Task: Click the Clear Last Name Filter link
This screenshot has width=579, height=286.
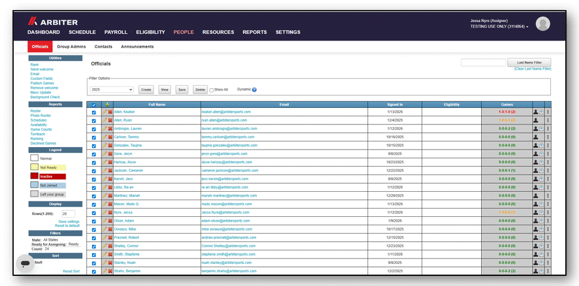Action: tap(532, 69)
